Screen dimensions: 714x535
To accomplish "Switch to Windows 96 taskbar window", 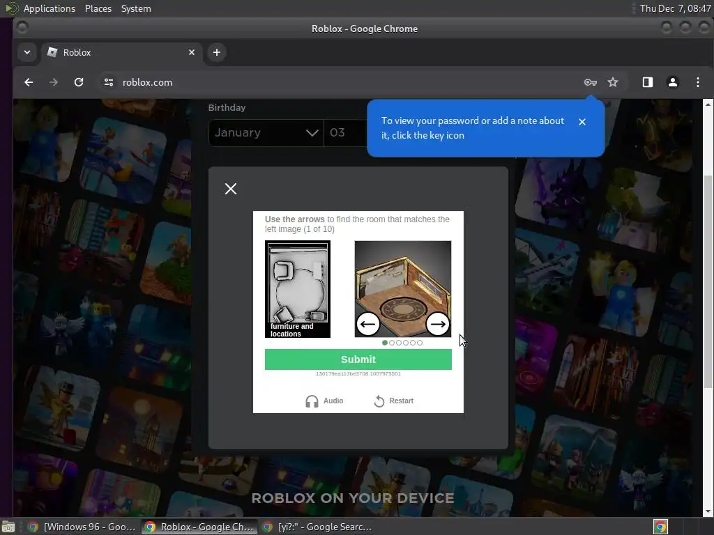I will tap(82, 527).
